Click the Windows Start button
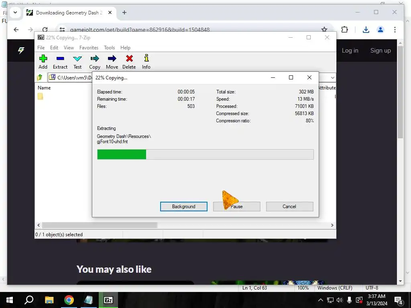 [x=10, y=300]
